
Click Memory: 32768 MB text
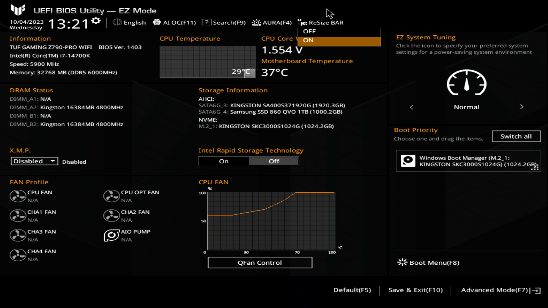(x=63, y=72)
